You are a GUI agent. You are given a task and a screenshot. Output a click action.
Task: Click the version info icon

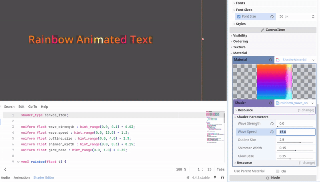pyautogui.click(x=188, y=178)
